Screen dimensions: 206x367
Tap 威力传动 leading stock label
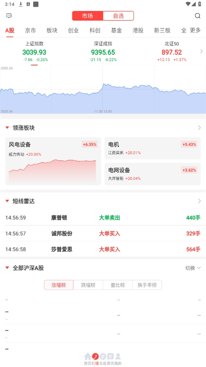click(x=16, y=155)
